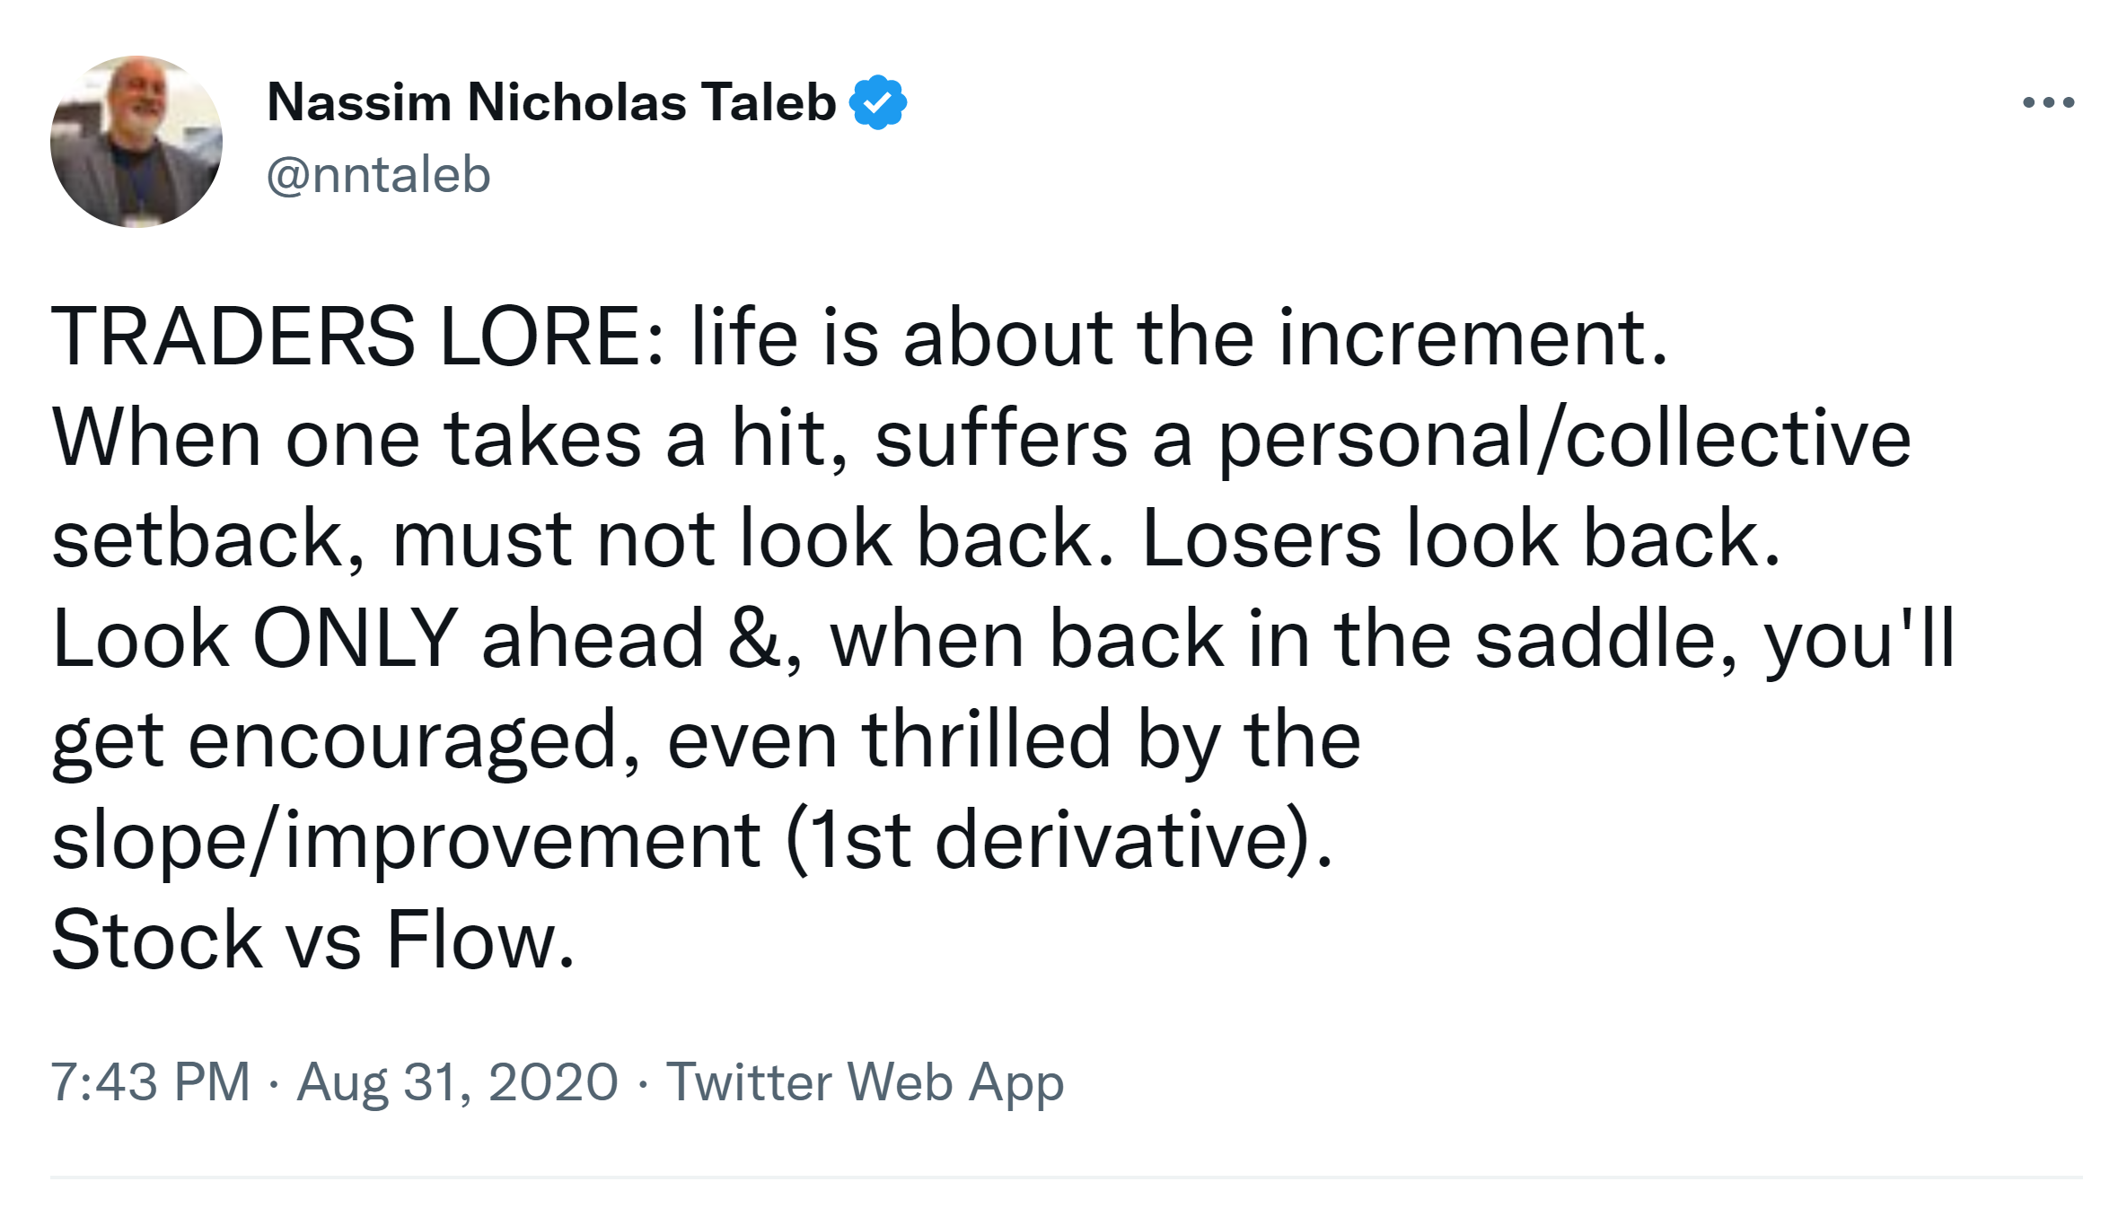Open the three-dot more options menu
Image resolution: width=2127 pixels, height=1208 pixels.
[x=2048, y=102]
